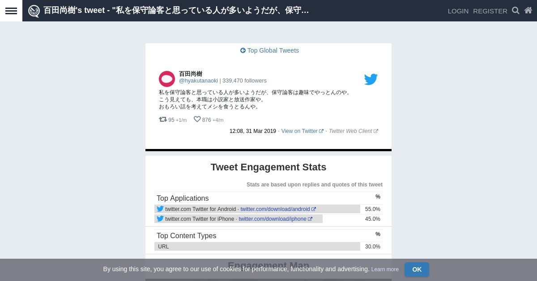Click the 30.0% value
Screen dimensions: 537x281
point(373,247)
